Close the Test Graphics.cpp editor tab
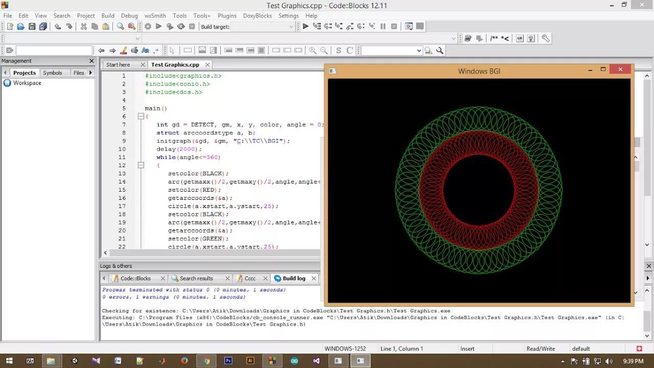This screenshot has height=368, width=654. (x=207, y=65)
